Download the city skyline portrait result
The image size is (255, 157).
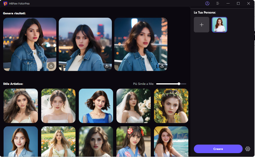point(106,66)
